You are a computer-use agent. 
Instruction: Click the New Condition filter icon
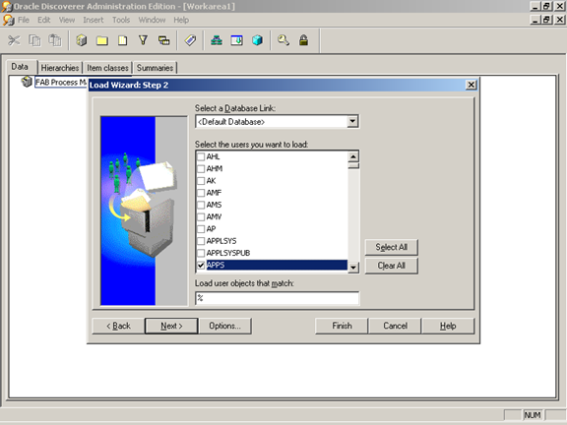tap(143, 40)
